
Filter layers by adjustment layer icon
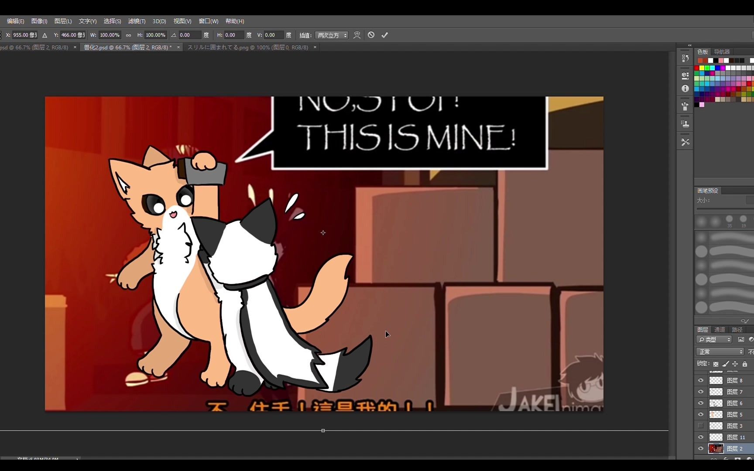click(751, 339)
